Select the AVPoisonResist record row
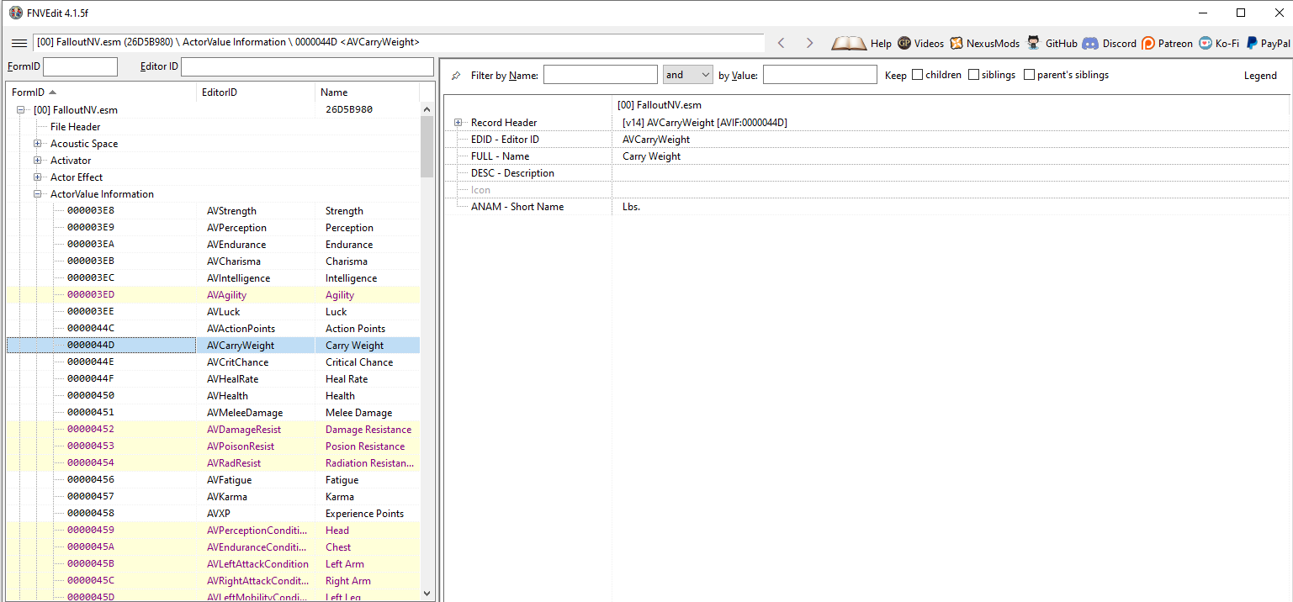Screen dimensions: 1293x602 pyautogui.click(x=213, y=446)
